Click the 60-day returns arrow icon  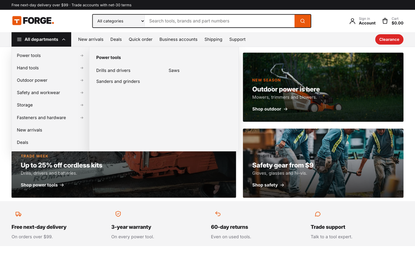click(x=218, y=214)
